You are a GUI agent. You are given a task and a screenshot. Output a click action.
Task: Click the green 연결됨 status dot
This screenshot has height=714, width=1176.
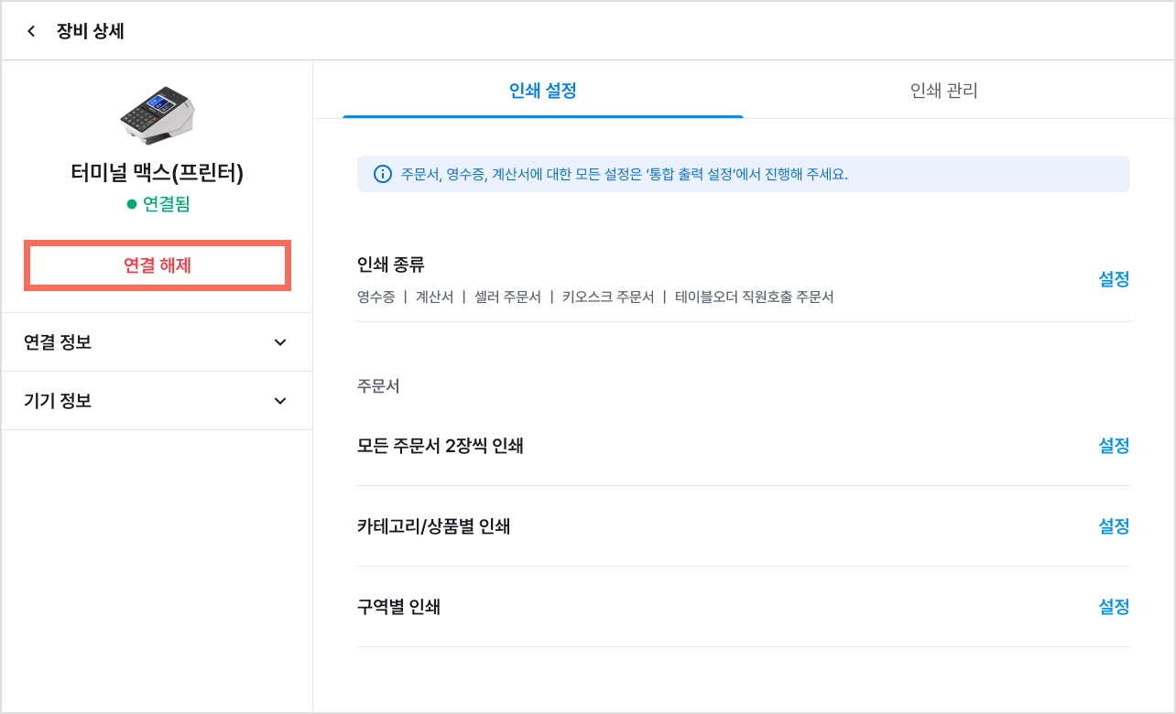132,204
